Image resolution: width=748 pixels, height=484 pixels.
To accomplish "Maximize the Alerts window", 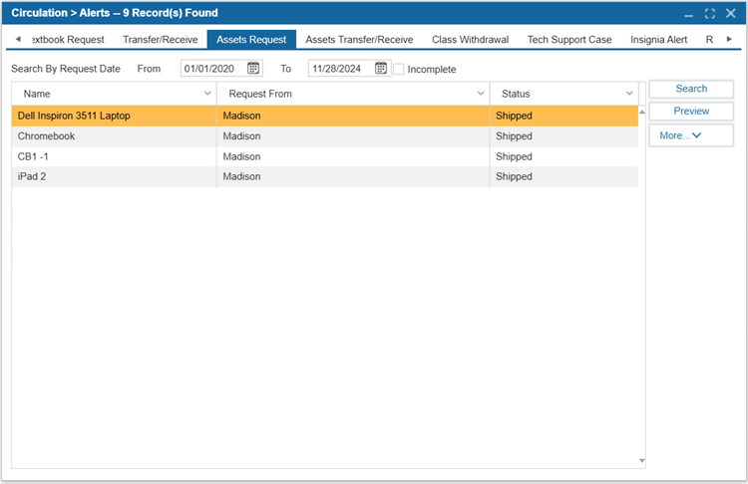I will point(710,14).
